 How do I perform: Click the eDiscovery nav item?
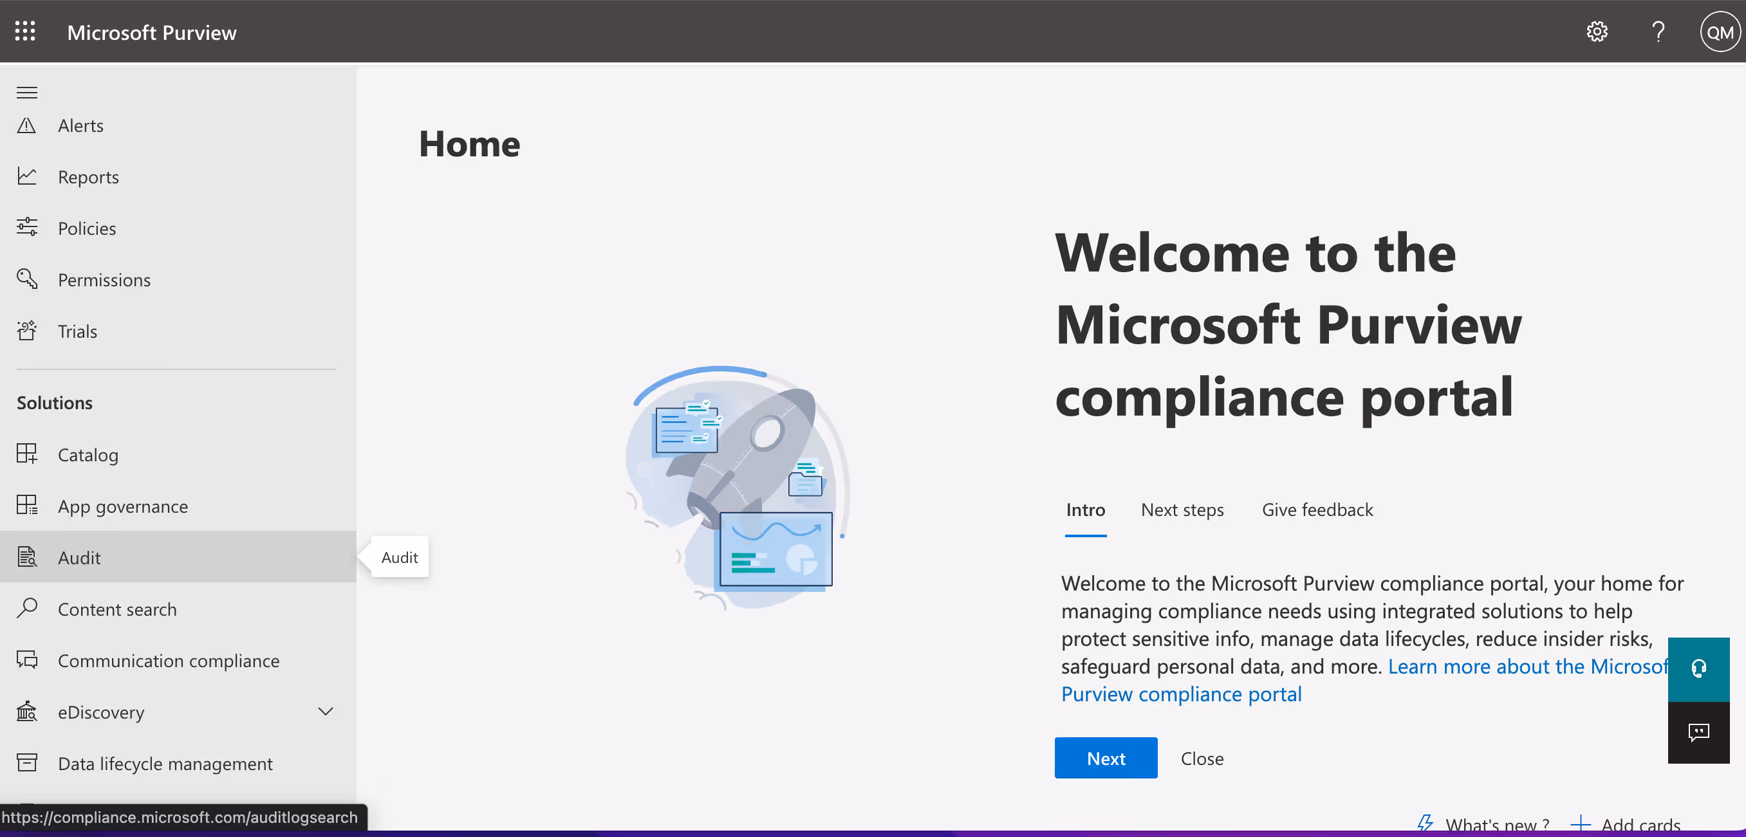point(101,712)
